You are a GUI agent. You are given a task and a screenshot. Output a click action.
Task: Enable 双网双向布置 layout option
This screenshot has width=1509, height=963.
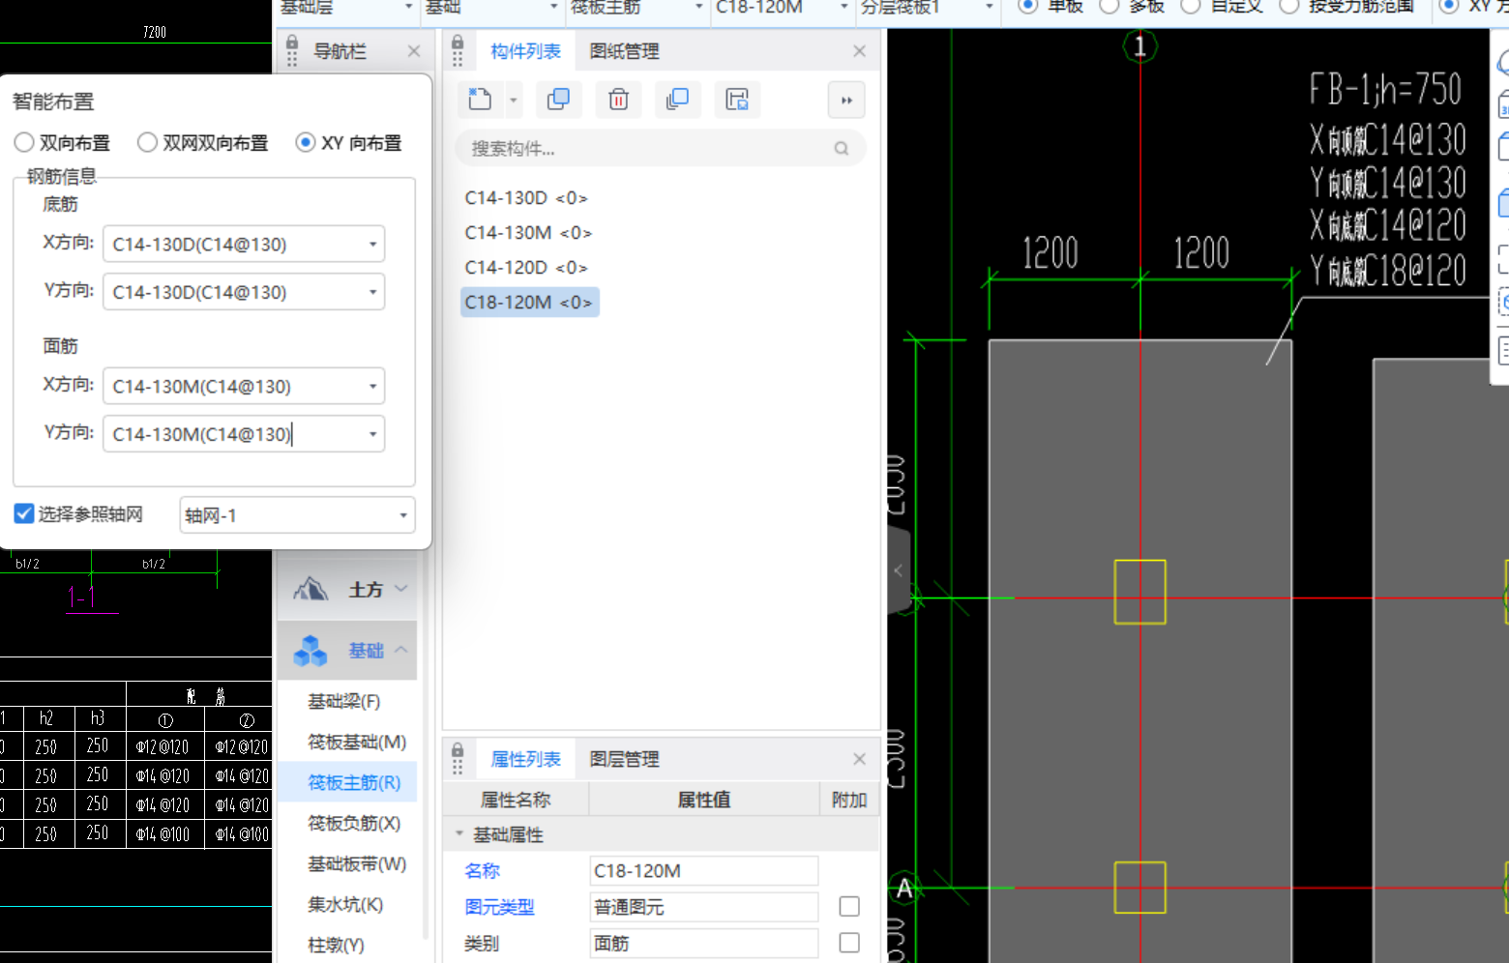[147, 142]
